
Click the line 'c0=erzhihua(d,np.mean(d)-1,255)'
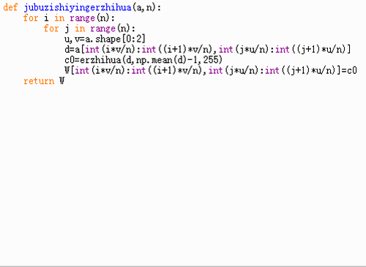pos(143,60)
